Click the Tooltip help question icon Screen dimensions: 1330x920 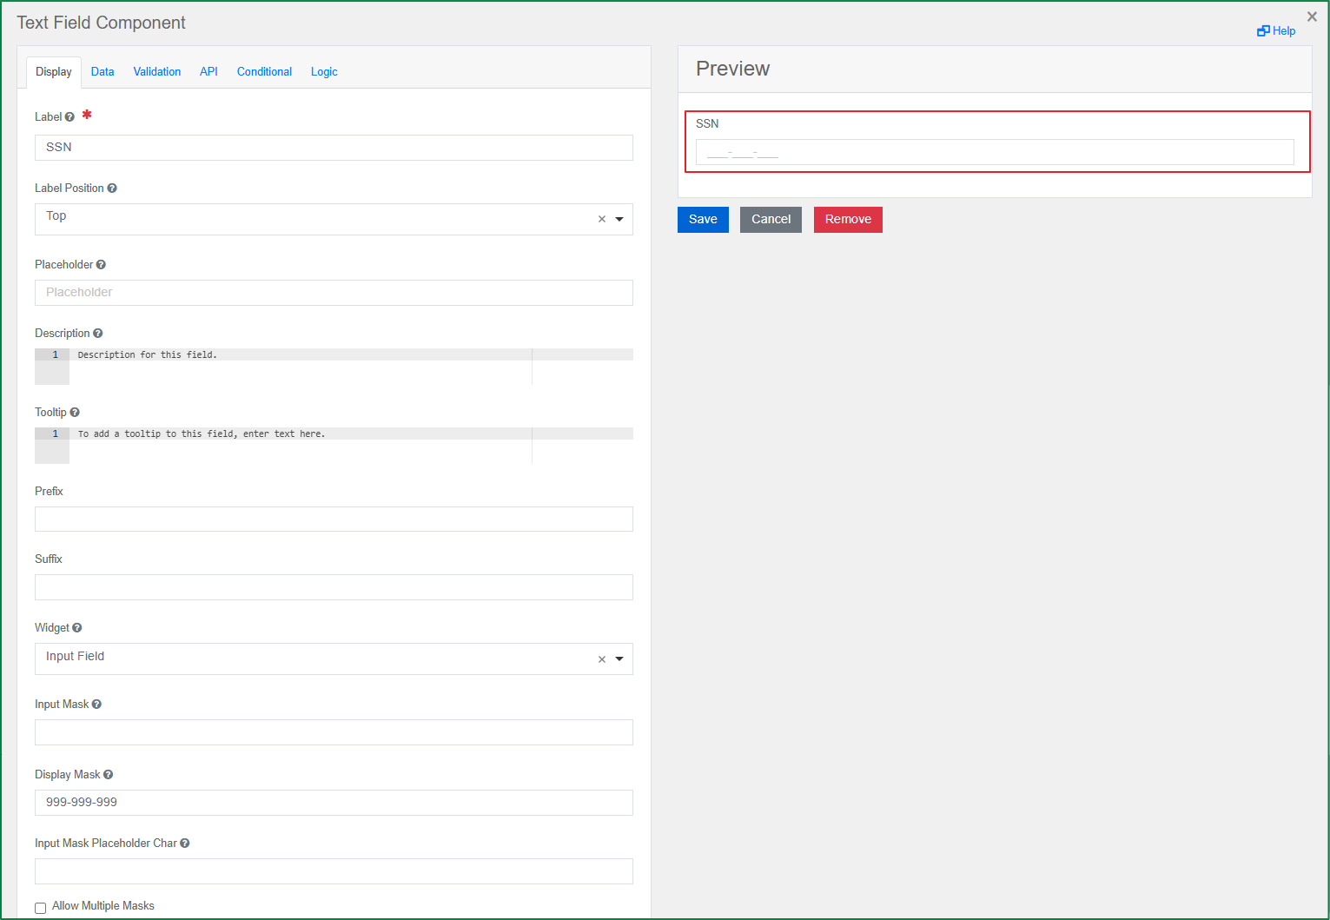click(x=75, y=413)
